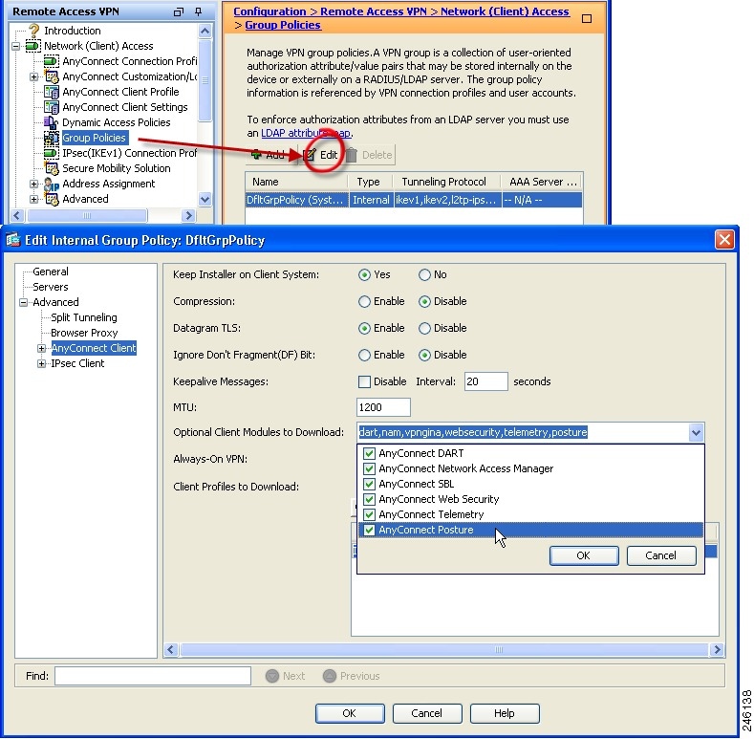The image size is (754, 739).
Task: Click the Secure Mobility Solution icon
Action: (52, 168)
